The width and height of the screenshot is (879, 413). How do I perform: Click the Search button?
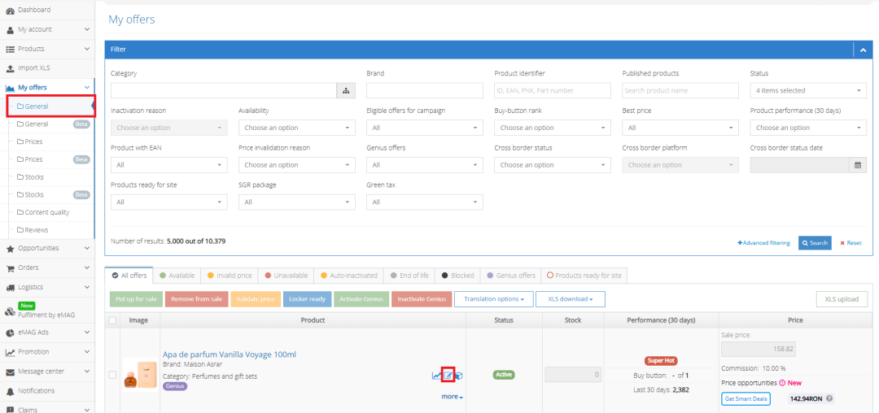tap(815, 243)
